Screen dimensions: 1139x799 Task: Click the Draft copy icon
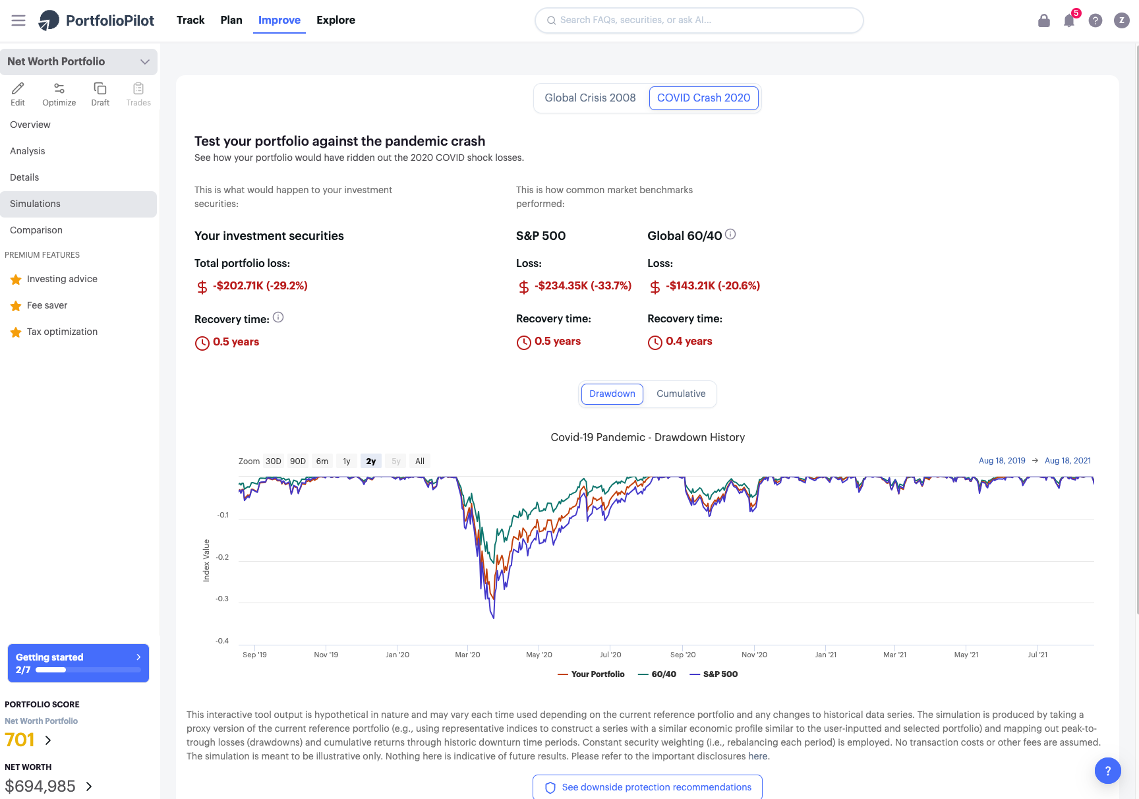tap(100, 88)
